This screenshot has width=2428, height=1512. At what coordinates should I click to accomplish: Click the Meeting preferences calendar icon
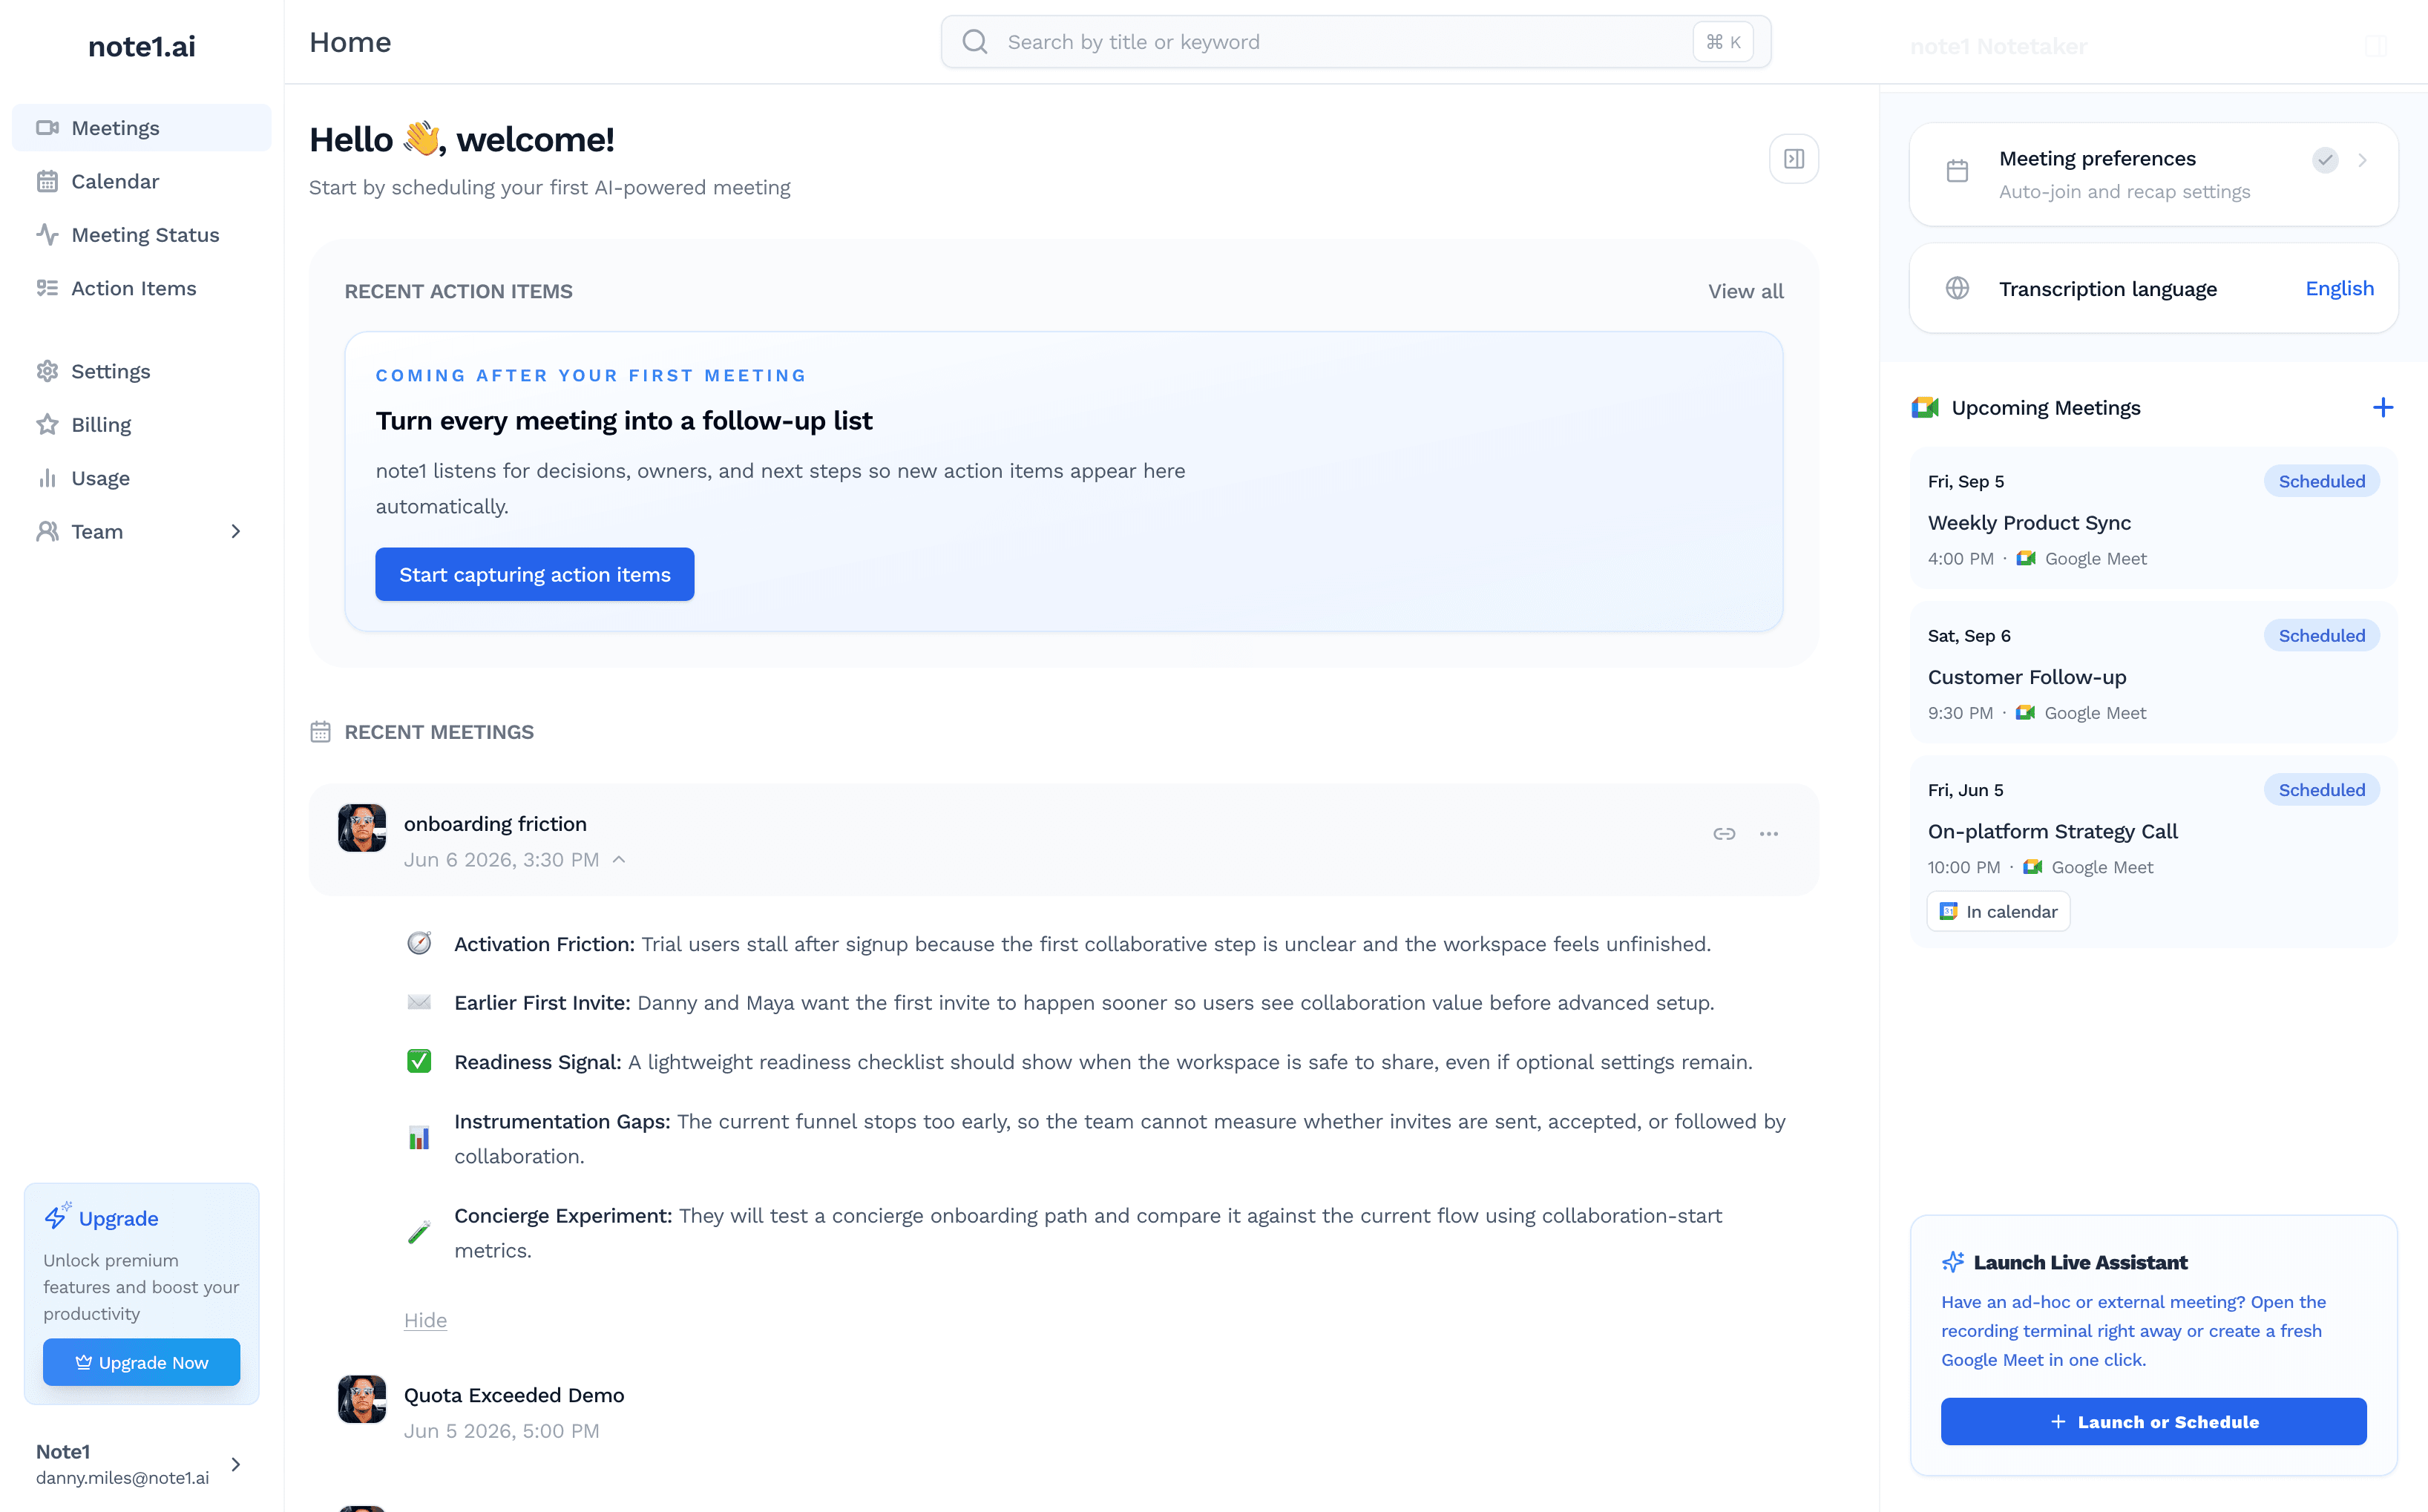pyautogui.click(x=1957, y=172)
